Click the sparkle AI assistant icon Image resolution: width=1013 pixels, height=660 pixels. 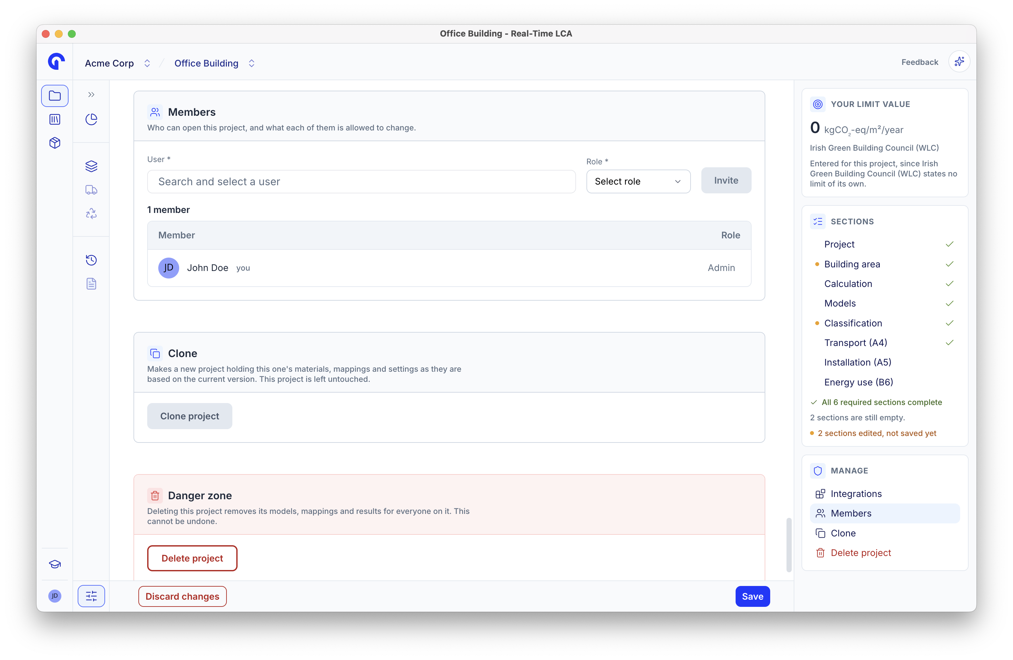(x=959, y=62)
